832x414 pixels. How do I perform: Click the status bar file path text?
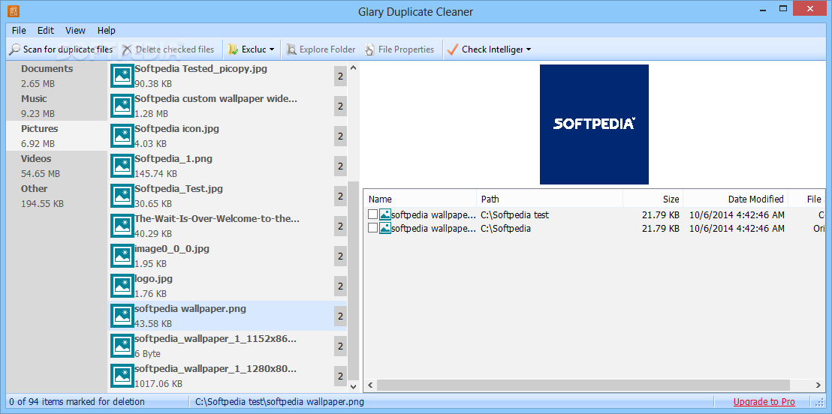[279, 402]
